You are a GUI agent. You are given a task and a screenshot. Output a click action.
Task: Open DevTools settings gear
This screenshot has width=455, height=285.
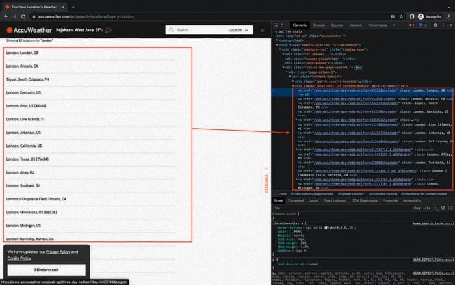434,25
